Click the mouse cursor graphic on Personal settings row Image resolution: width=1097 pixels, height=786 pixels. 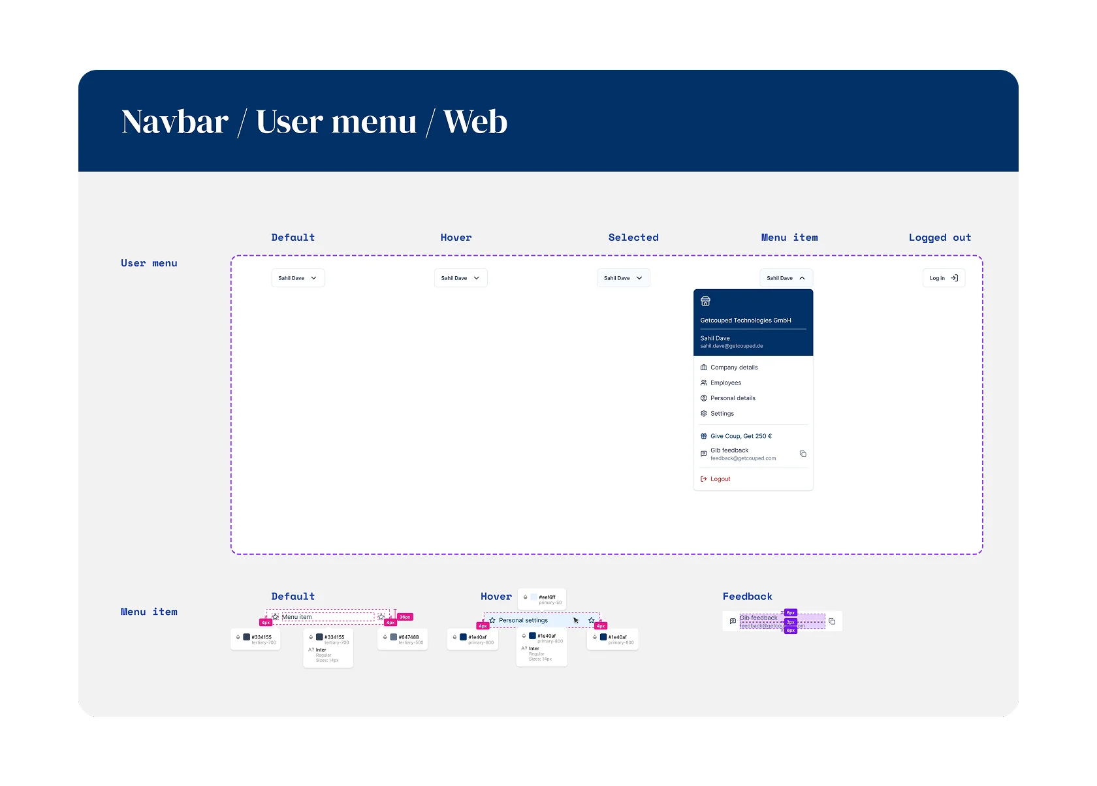pos(576,620)
